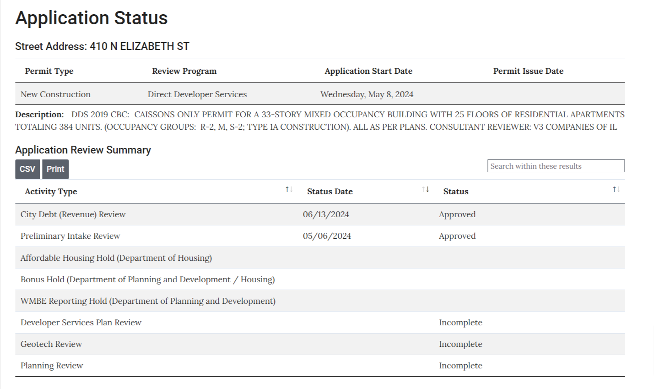The height and width of the screenshot is (389, 654).
Task: Click the Review Program header
Action: (x=184, y=71)
